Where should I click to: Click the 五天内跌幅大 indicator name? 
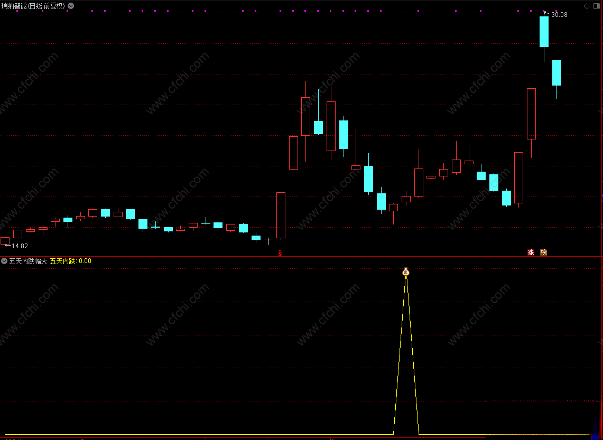coord(28,261)
